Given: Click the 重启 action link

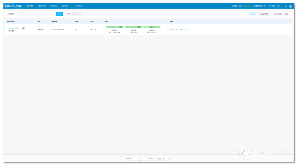Looking at the screenshot, I should click(x=177, y=30).
